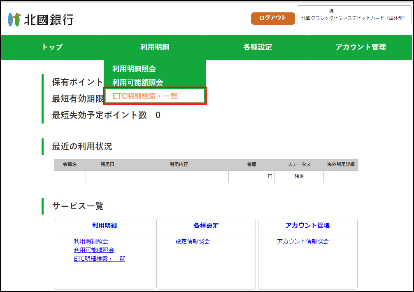Select 利用明細照会 from the green dropdown menu
The height and width of the screenshot is (292, 414).
pos(134,69)
